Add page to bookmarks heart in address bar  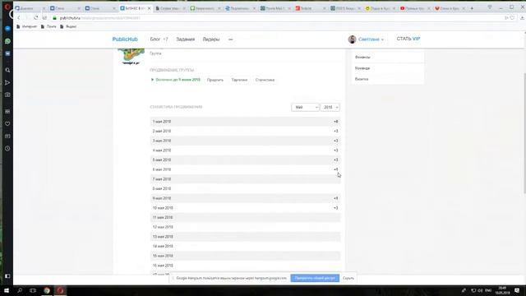512,18
